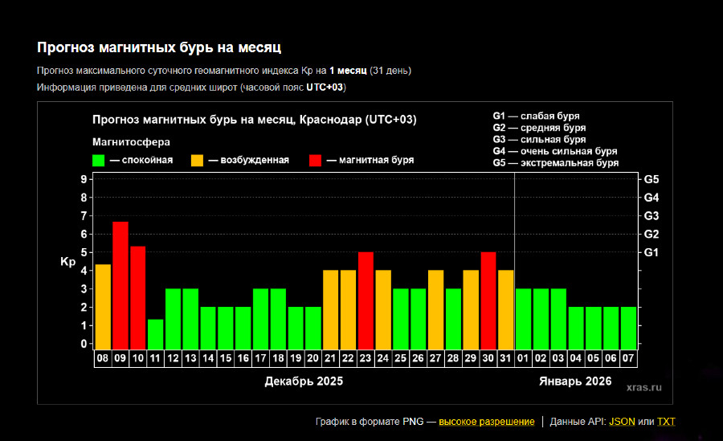The image size is (723, 441).
Task: Click the "Январь 2026" month label
Action: [x=574, y=382]
